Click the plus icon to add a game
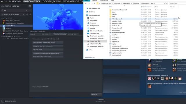186x104 pixels. pos(3,101)
